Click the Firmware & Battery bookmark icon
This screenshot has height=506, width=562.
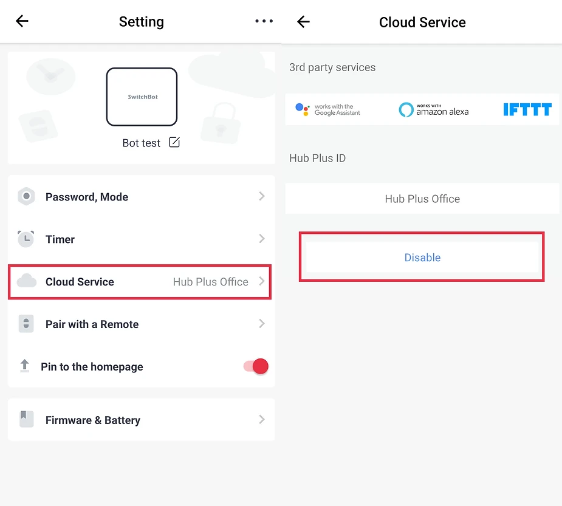pos(26,419)
